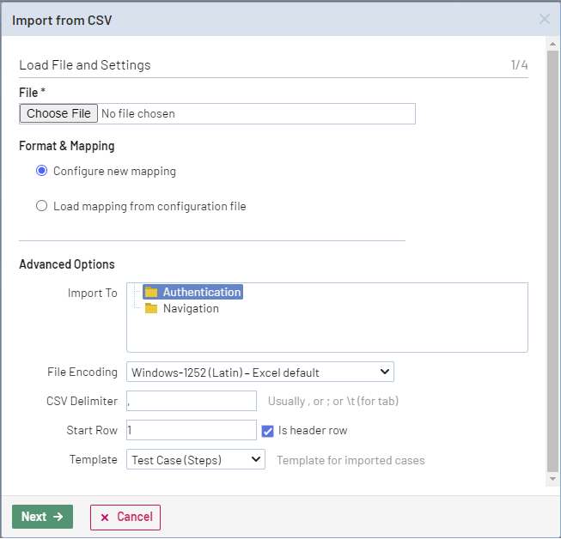Click the Next button

pos(42,517)
